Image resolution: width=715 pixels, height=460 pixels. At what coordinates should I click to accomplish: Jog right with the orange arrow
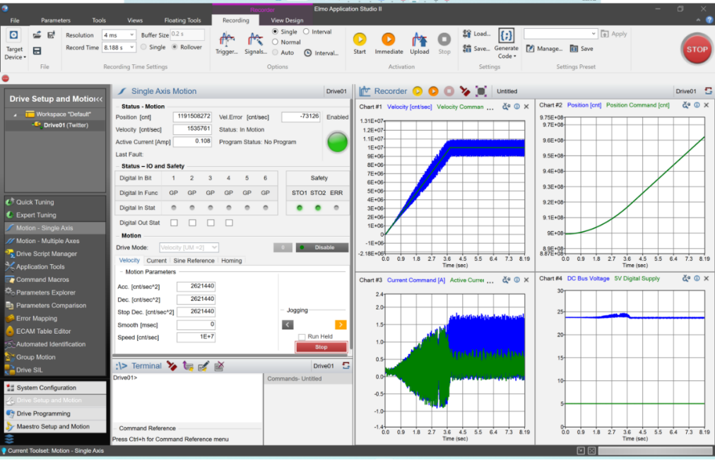pyautogui.click(x=341, y=324)
